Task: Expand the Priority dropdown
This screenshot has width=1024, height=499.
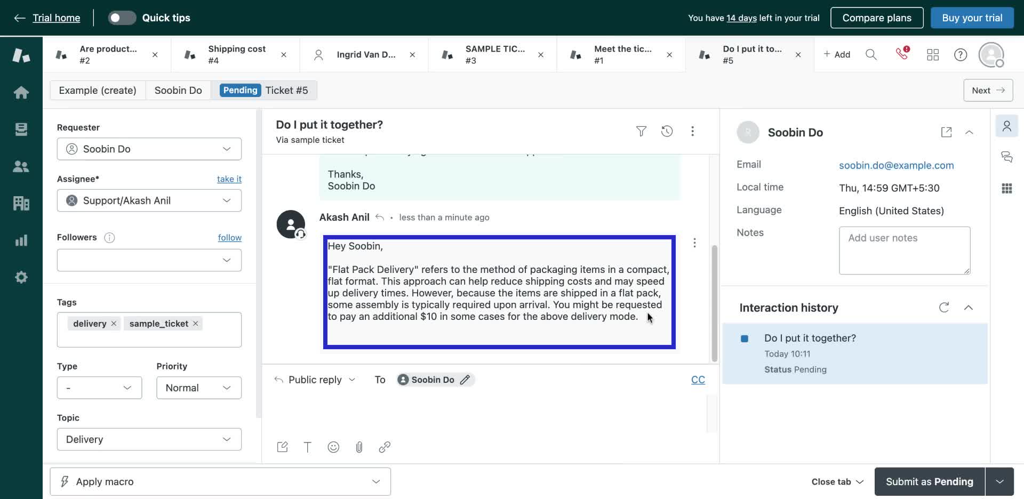Action: coord(198,388)
